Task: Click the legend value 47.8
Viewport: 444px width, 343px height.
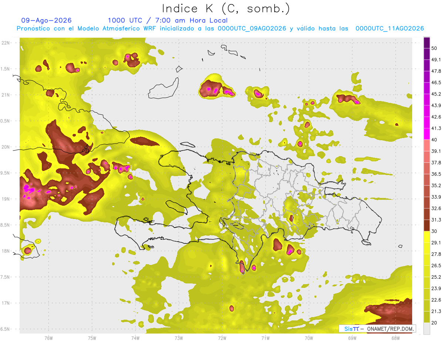Action: pos(436,71)
